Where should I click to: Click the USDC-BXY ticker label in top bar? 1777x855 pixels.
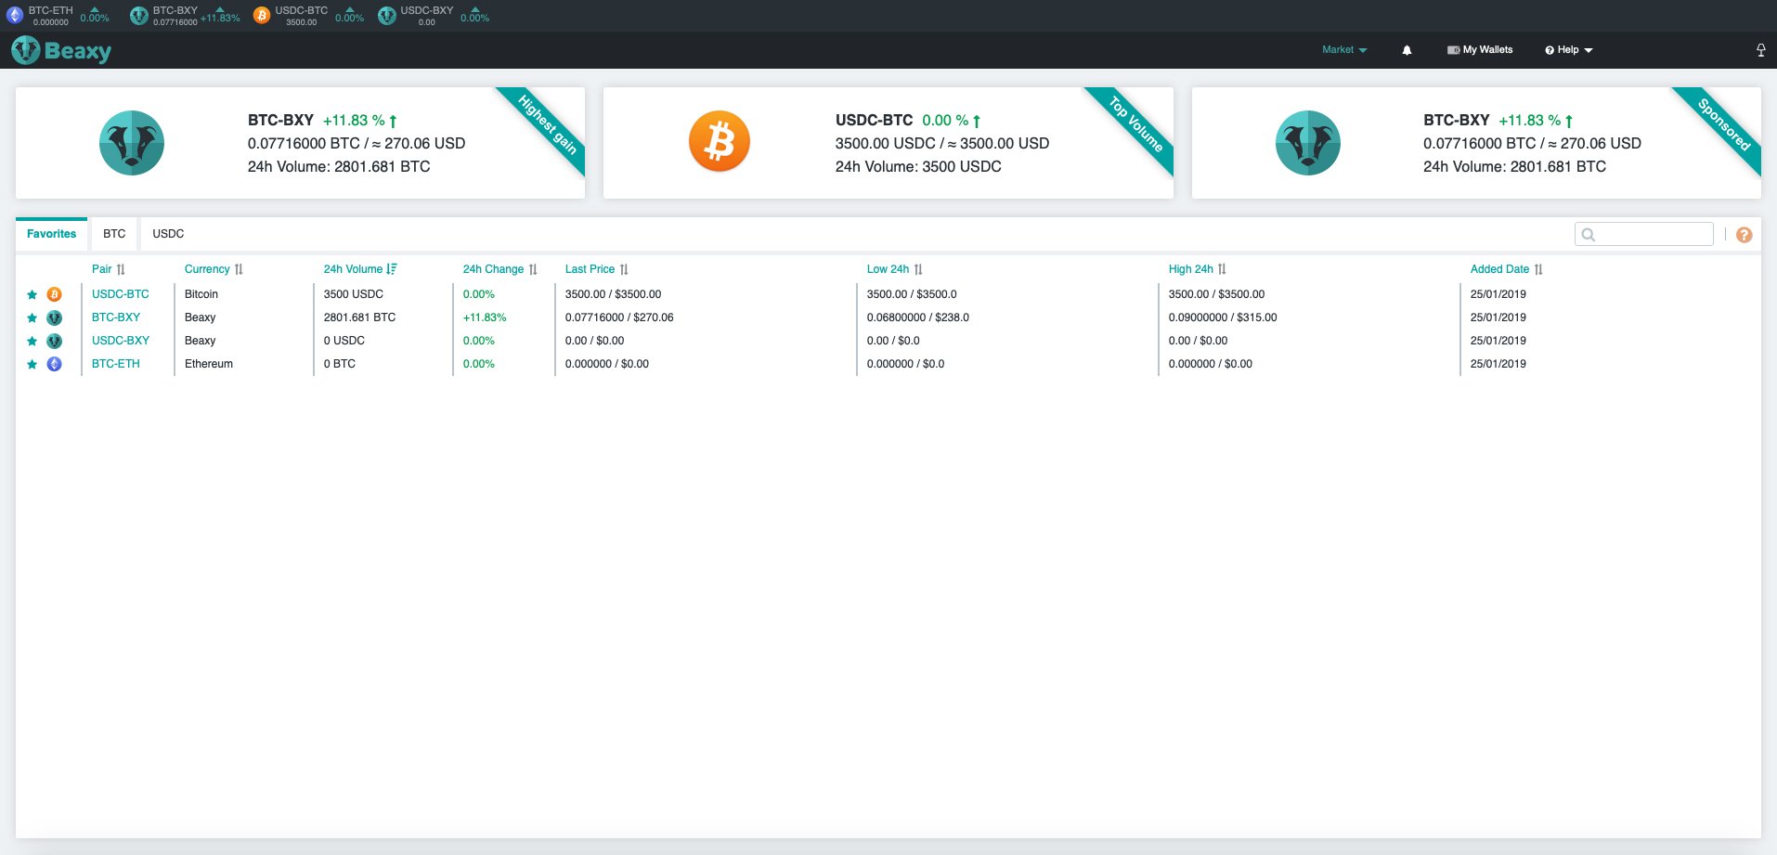427,10
